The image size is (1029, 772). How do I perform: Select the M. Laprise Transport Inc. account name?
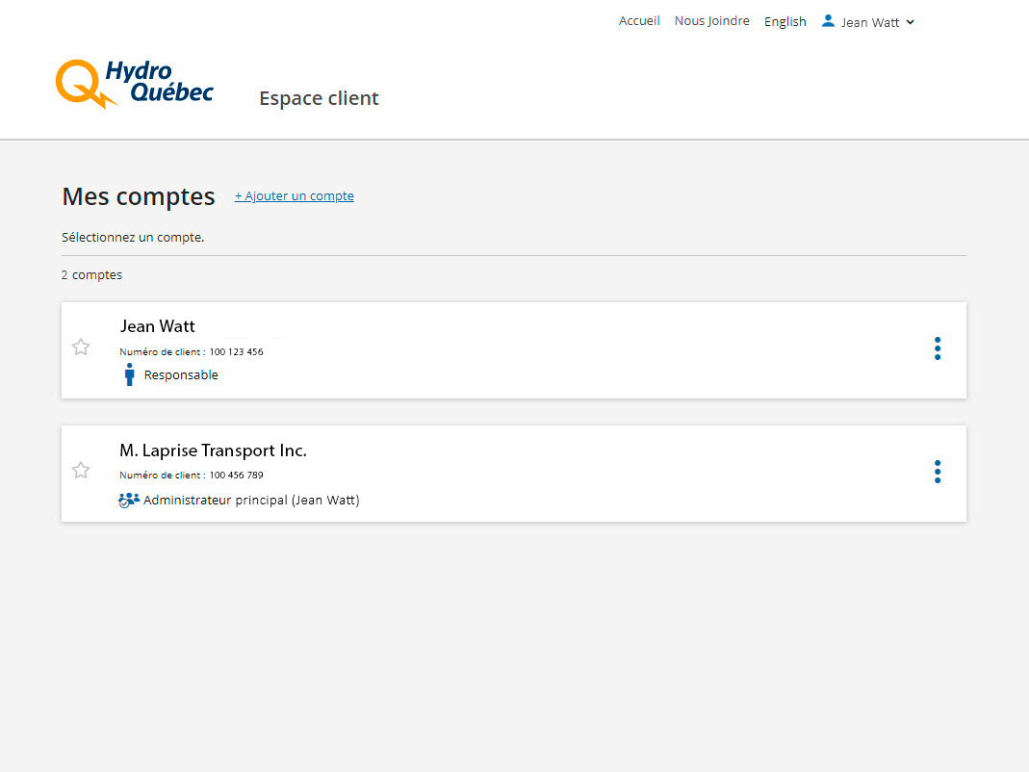(x=213, y=450)
